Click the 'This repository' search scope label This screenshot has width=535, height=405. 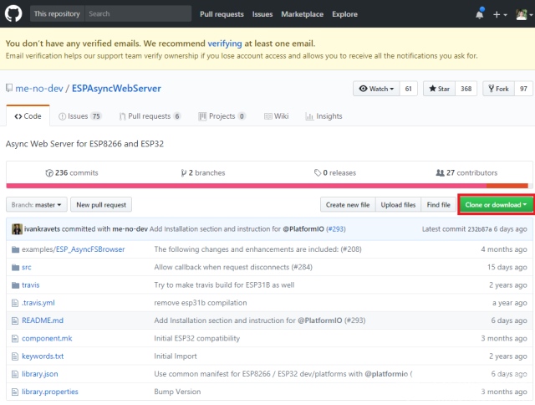click(x=57, y=13)
